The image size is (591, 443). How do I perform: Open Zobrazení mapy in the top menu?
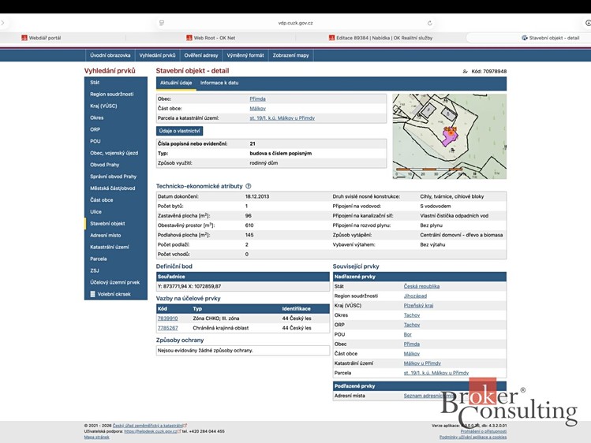pyautogui.click(x=290, y=55)
